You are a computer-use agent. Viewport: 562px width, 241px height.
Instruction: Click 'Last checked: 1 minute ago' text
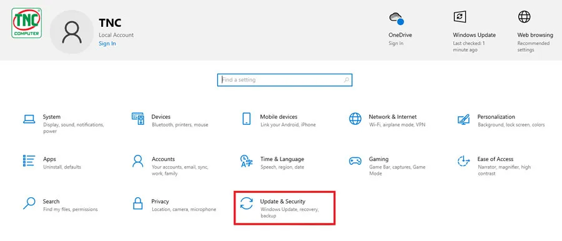pyautogui.click(x=469, y=47)
